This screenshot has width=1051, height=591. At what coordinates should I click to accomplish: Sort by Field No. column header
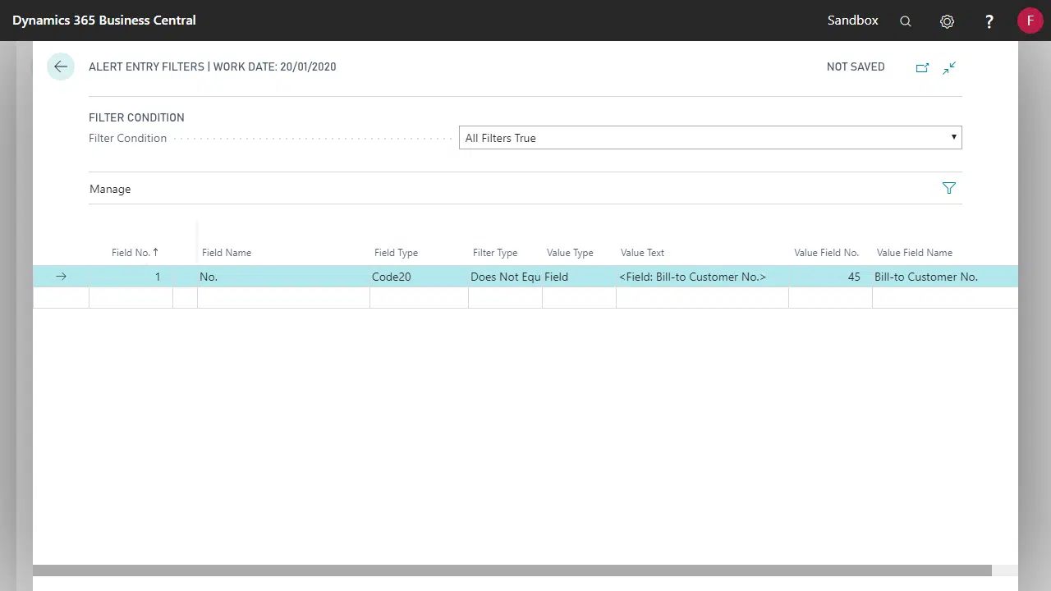coord(135,253)
